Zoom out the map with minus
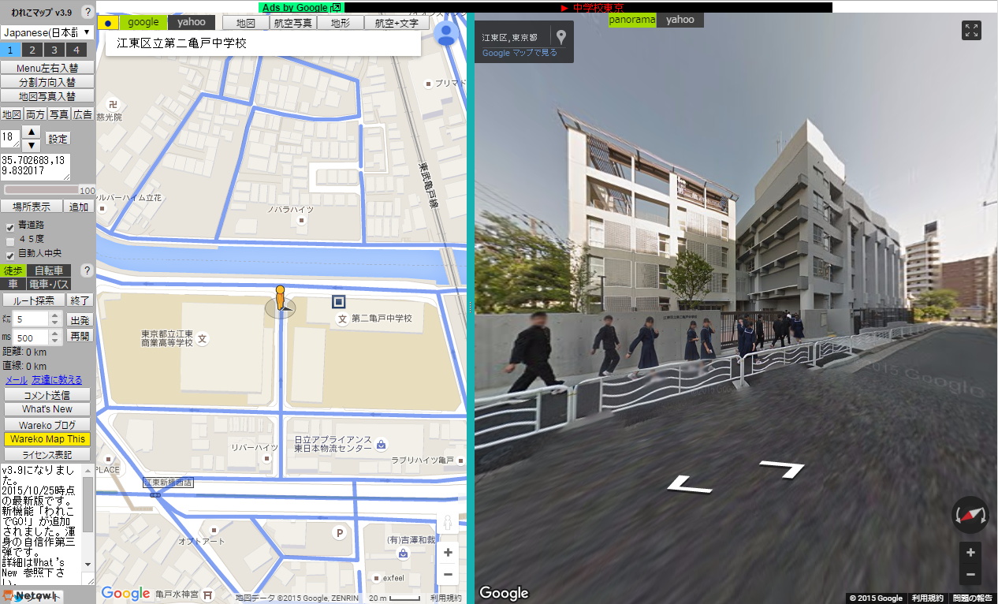The height and width of the screenshot is (604, 998). [448, 574]
